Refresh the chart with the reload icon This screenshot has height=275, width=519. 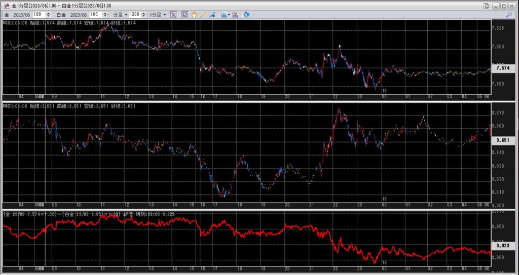coord(247,15)
